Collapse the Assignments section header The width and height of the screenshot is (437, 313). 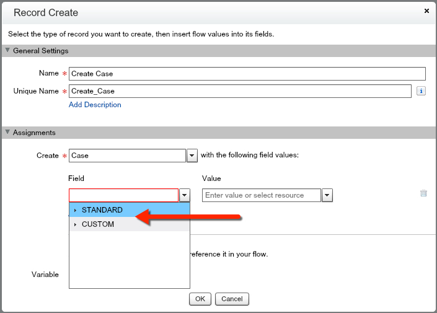(x=8, y=133)
